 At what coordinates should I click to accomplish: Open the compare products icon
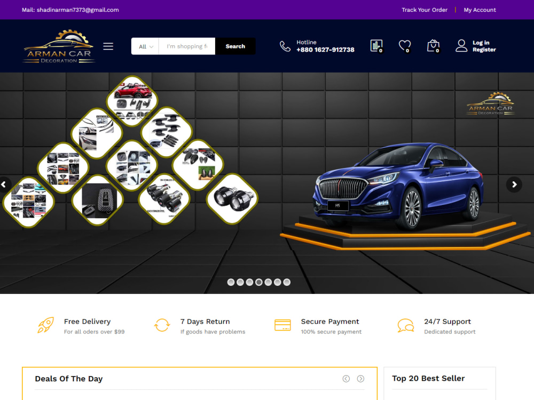[x=376, y=46]
